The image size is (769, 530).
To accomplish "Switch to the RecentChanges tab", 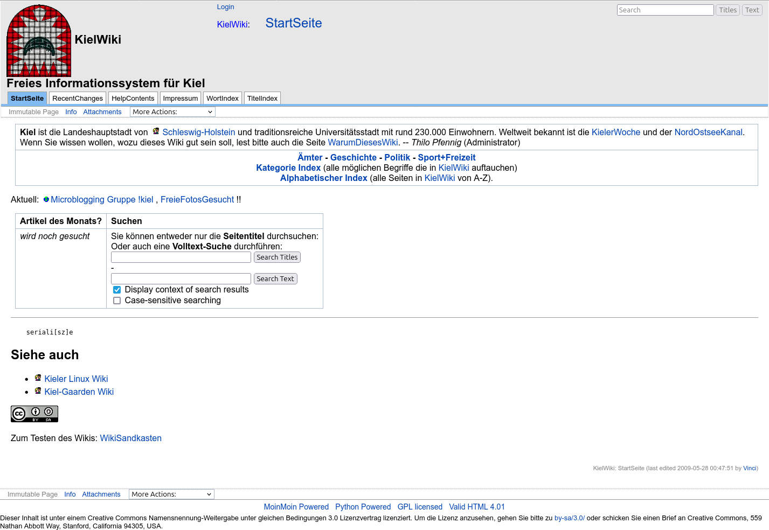I will 78,99.
